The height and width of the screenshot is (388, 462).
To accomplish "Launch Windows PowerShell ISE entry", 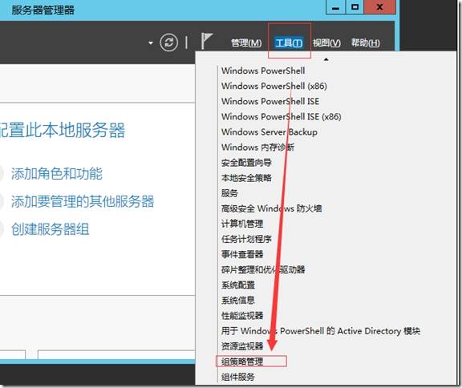I will pos(270,101).
